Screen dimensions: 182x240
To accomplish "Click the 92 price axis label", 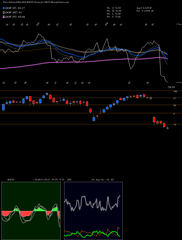I will coord(175,105).
